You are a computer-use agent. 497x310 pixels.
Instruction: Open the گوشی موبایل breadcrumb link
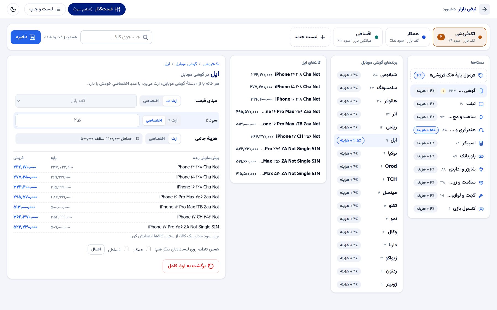[x=186, y=64]
